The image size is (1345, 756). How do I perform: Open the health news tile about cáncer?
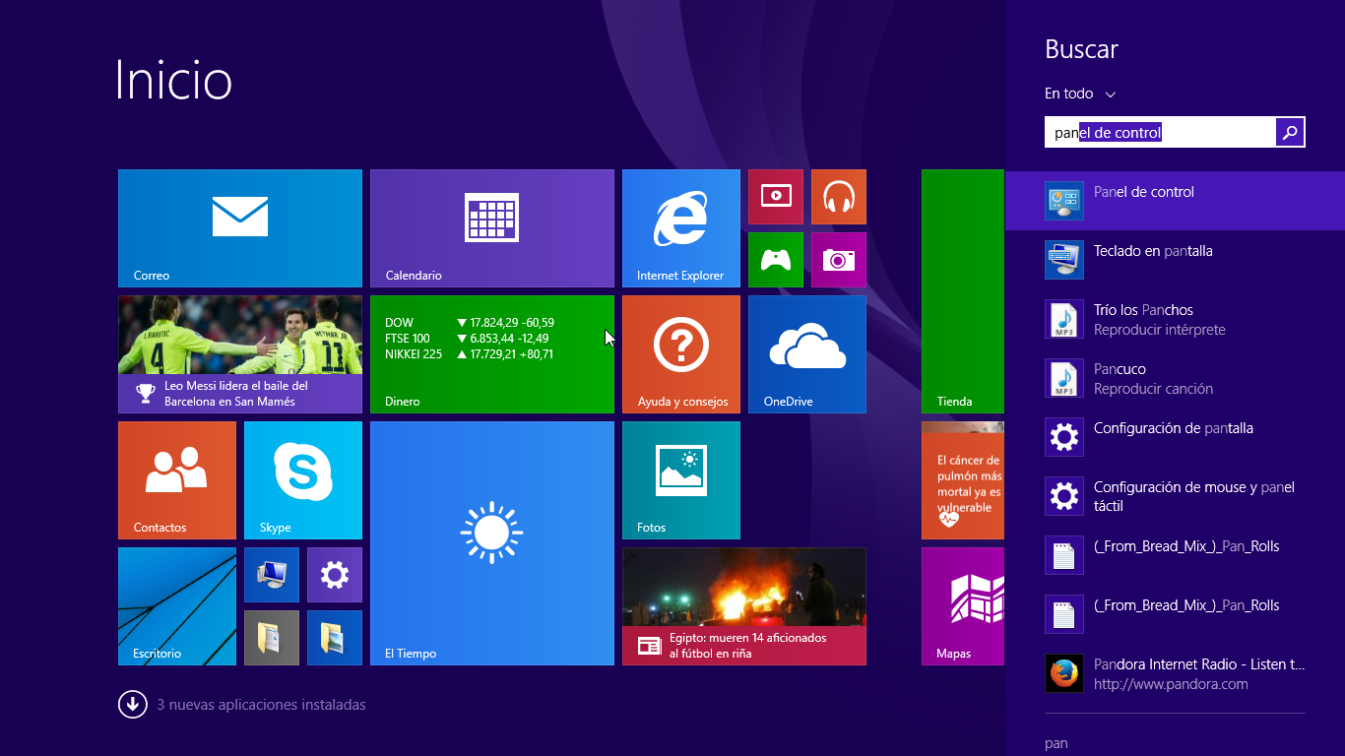[963, 480]
